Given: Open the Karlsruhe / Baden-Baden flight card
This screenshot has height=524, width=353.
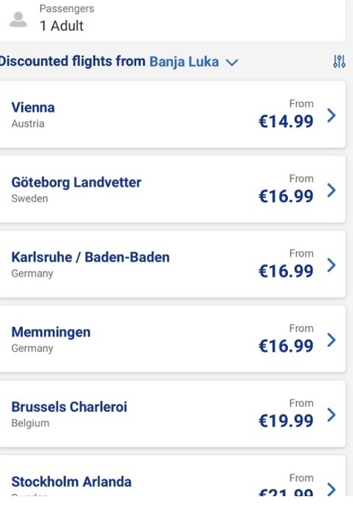Looking at the screenshot, I should pos(172,264).
